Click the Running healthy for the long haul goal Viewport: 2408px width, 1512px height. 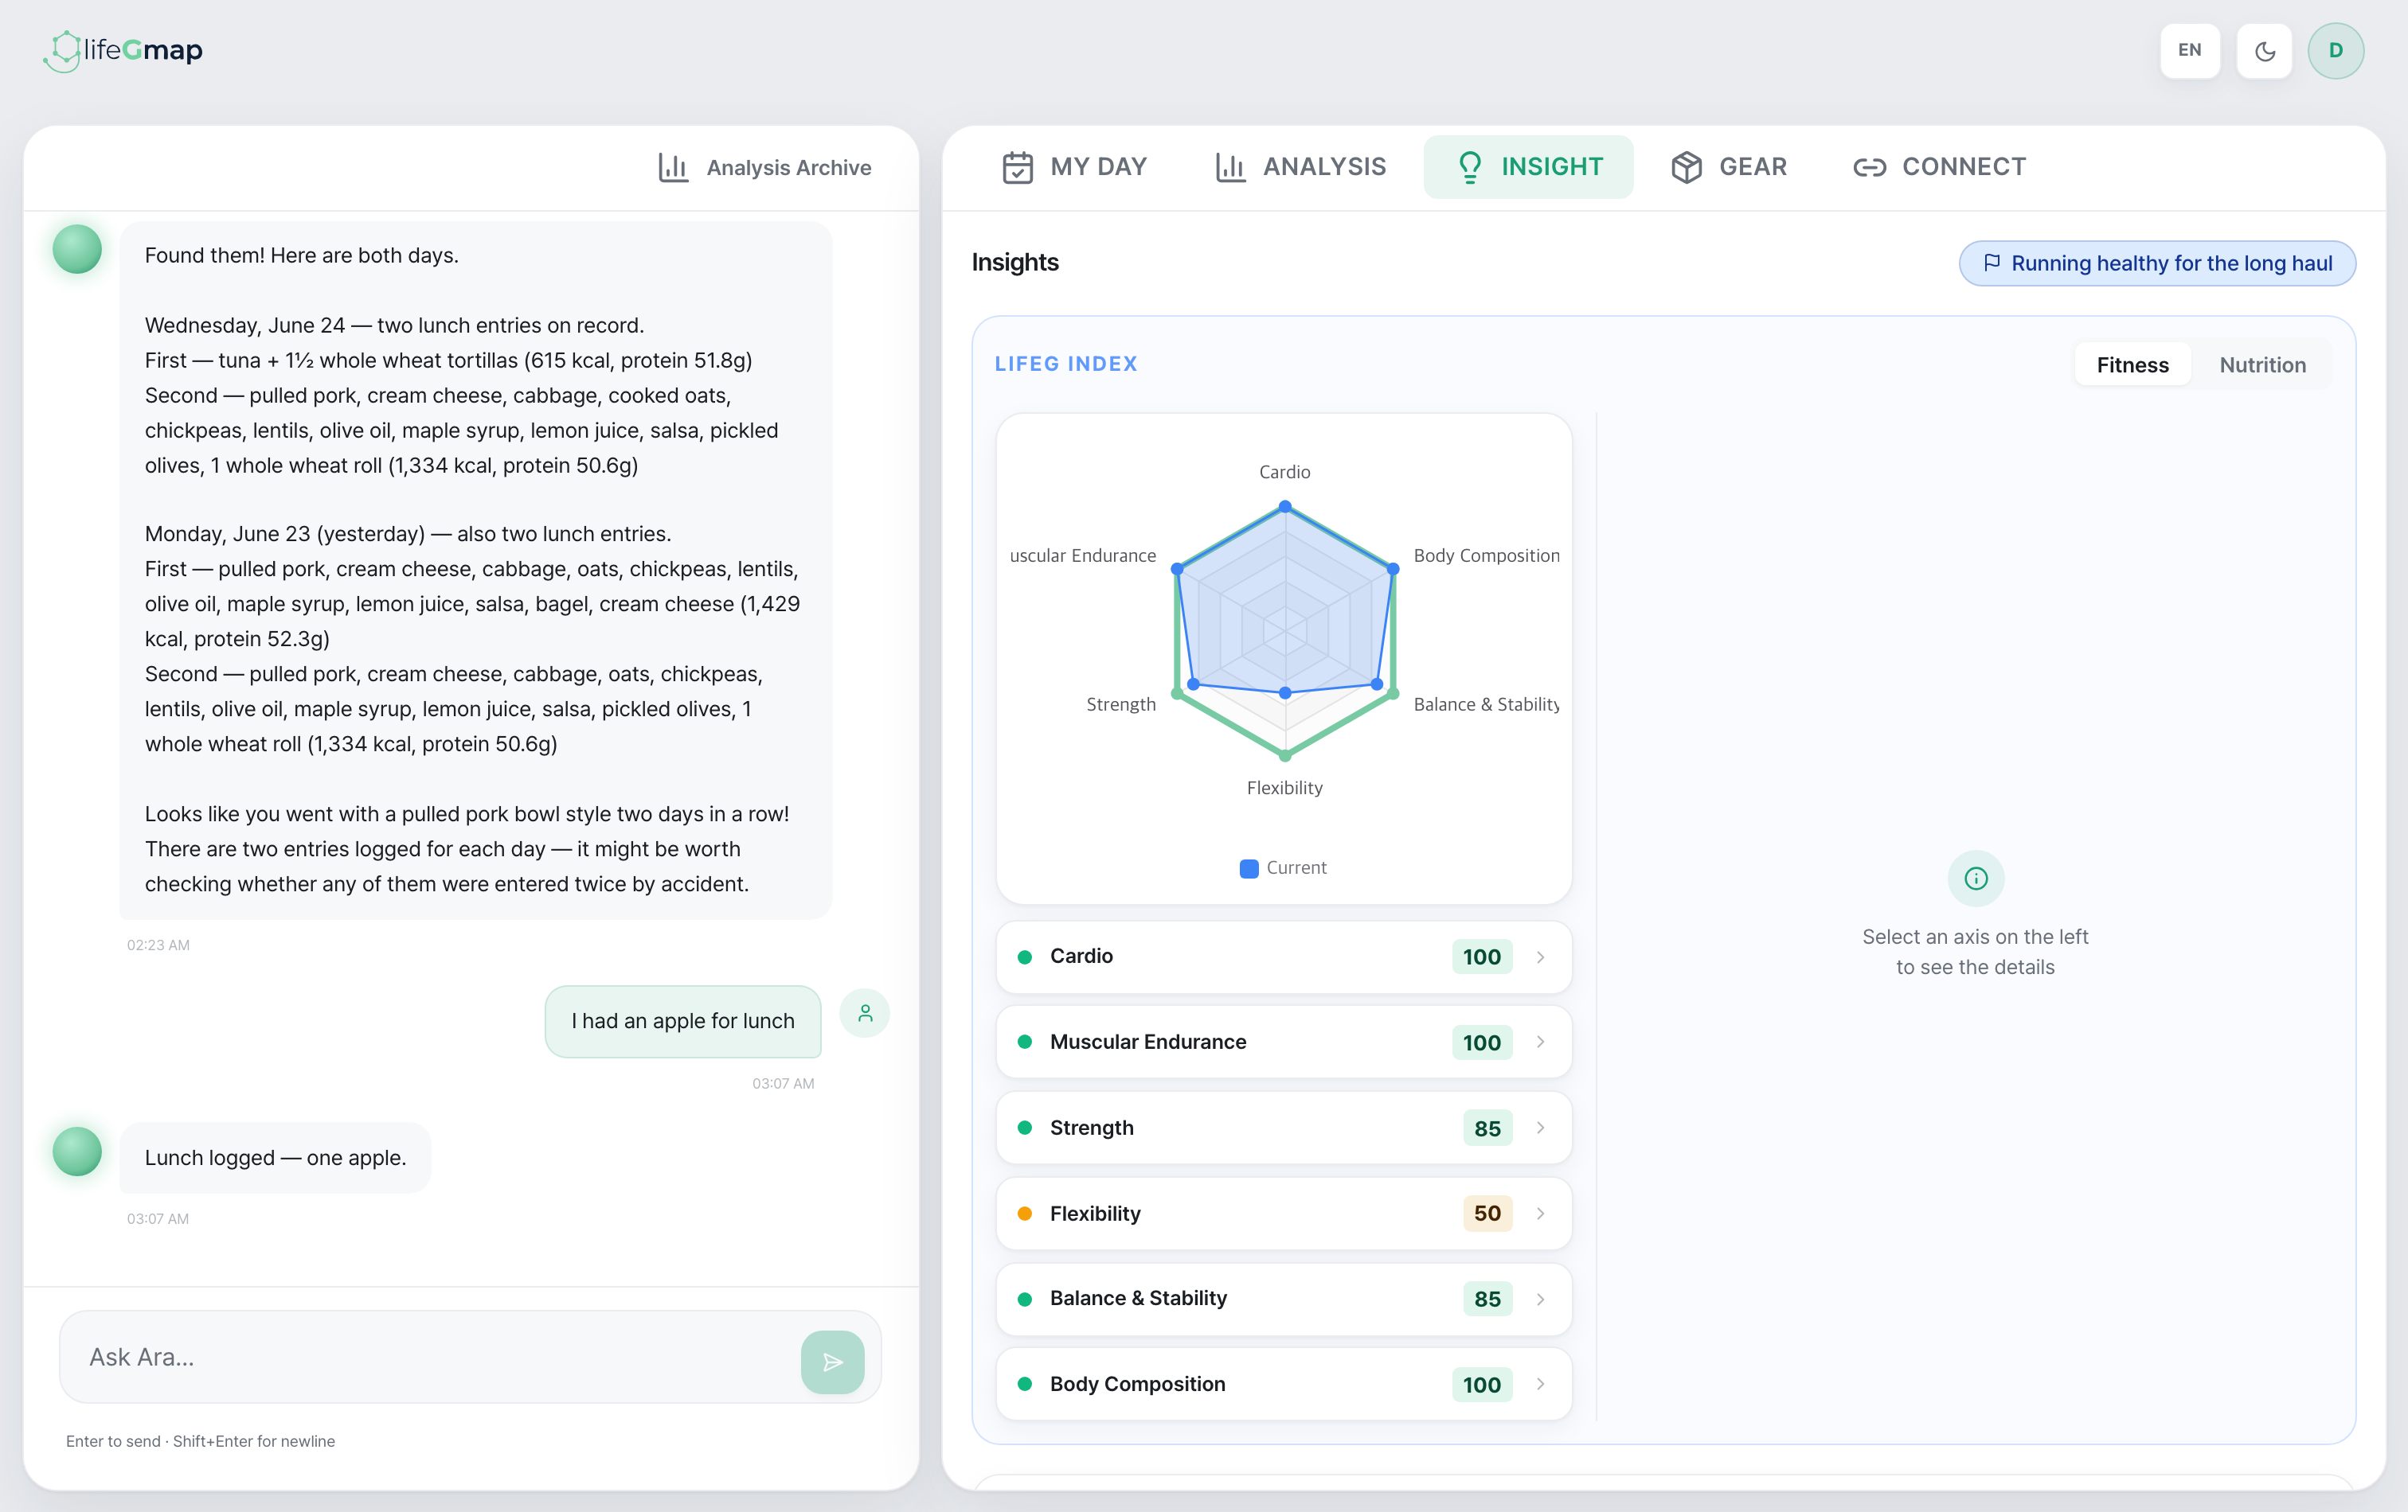(2157, 263)
